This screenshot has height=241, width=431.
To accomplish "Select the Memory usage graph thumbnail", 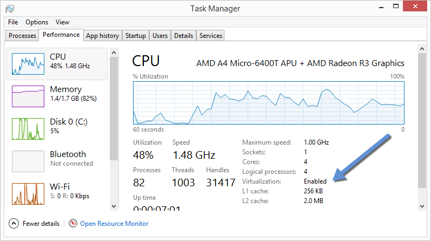I will [x=28, y=95].
